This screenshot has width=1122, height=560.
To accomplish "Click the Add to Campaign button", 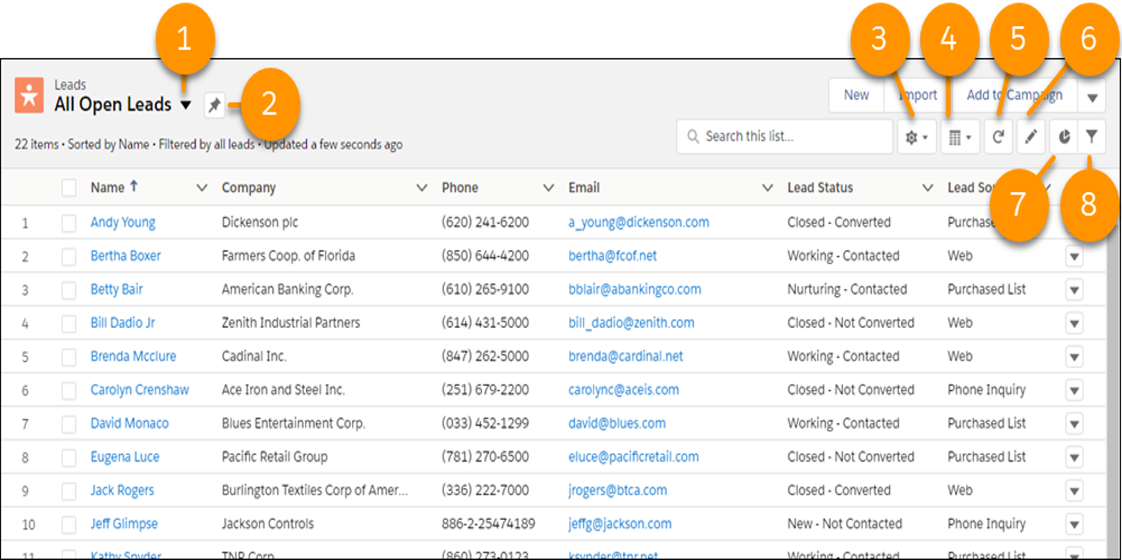I will (1014, 96).
